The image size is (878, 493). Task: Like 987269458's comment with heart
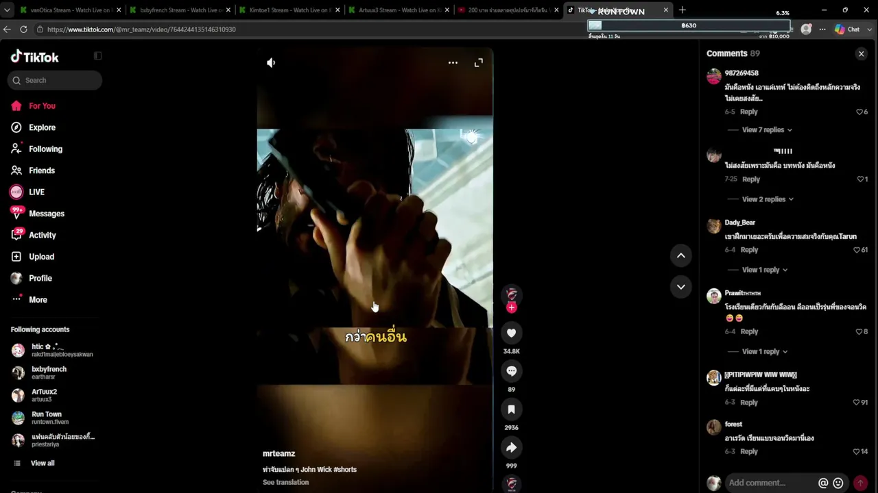click(859, 112)
